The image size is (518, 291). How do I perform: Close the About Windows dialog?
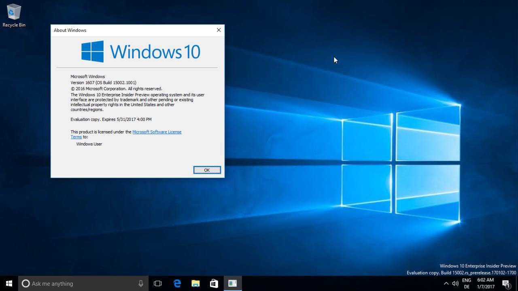coord(219,30)
